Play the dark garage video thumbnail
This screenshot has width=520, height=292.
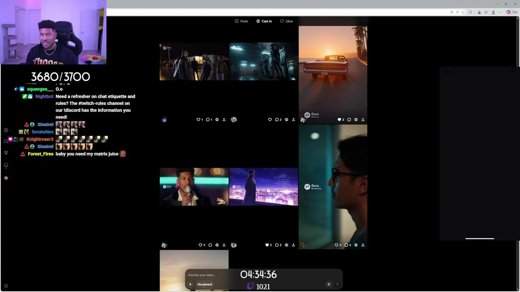point(264,61)
